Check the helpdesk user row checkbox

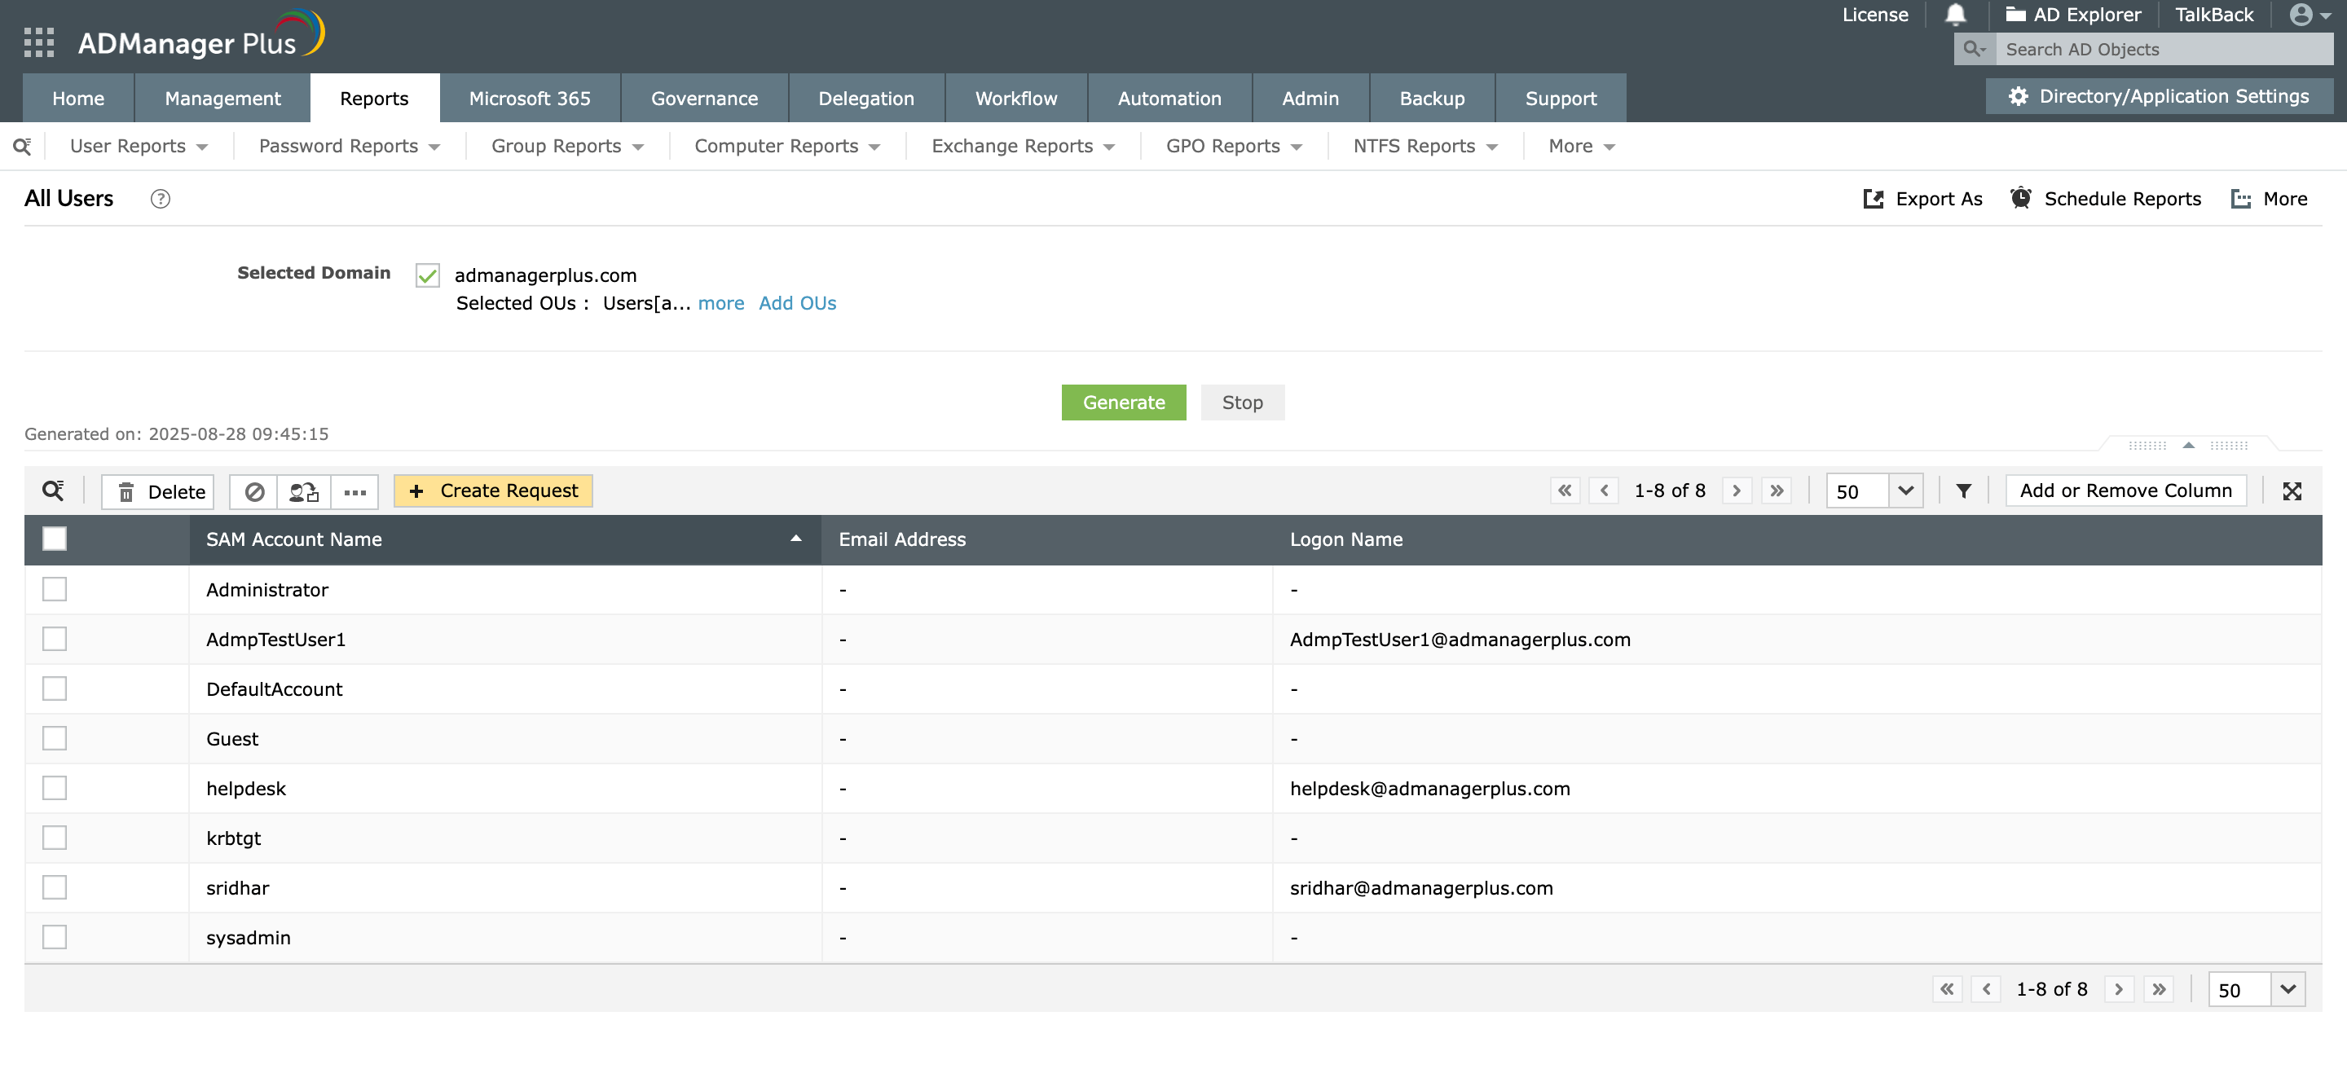pyautogui.click(x=55, y=788)
